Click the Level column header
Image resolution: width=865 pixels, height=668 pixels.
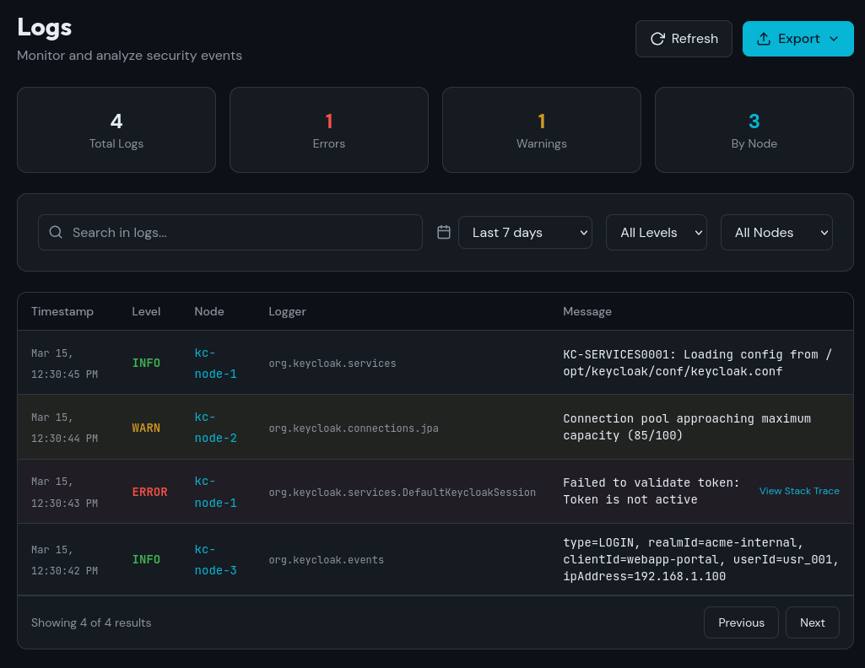(x=146, y=311)
